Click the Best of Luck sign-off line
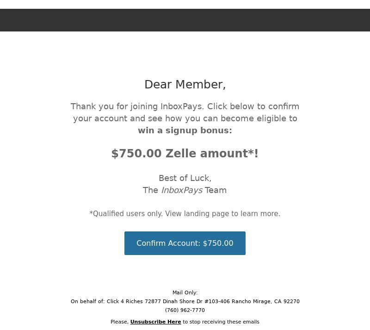The width and height of the screenshot is (370, 330). (185, 178)
